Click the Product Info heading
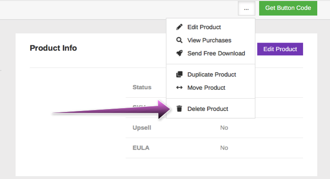The image size is (330, 179). coord(53,48)
